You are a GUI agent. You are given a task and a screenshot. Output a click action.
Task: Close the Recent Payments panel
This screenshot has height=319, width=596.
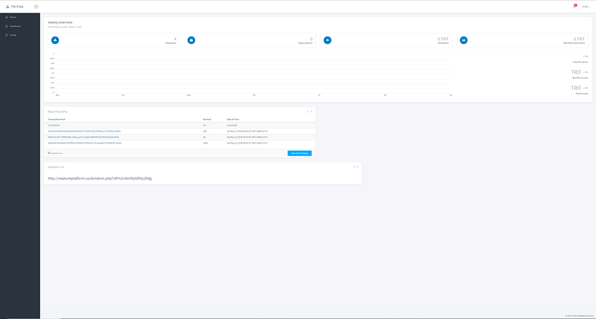pos(311,112)
